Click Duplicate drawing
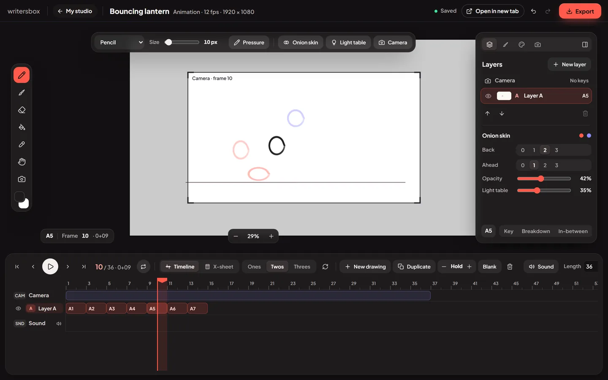This screenshot has width=608, height=380. click(414, 266)
